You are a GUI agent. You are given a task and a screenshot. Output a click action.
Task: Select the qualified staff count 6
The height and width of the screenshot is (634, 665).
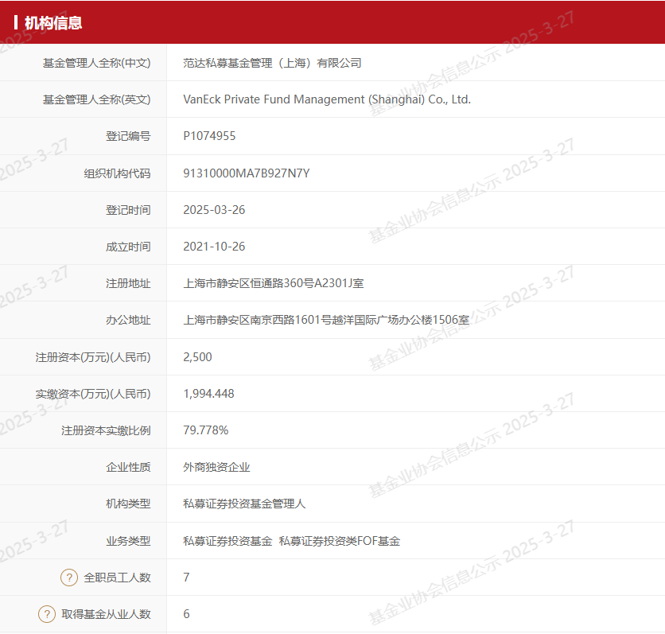coord(186,614)
